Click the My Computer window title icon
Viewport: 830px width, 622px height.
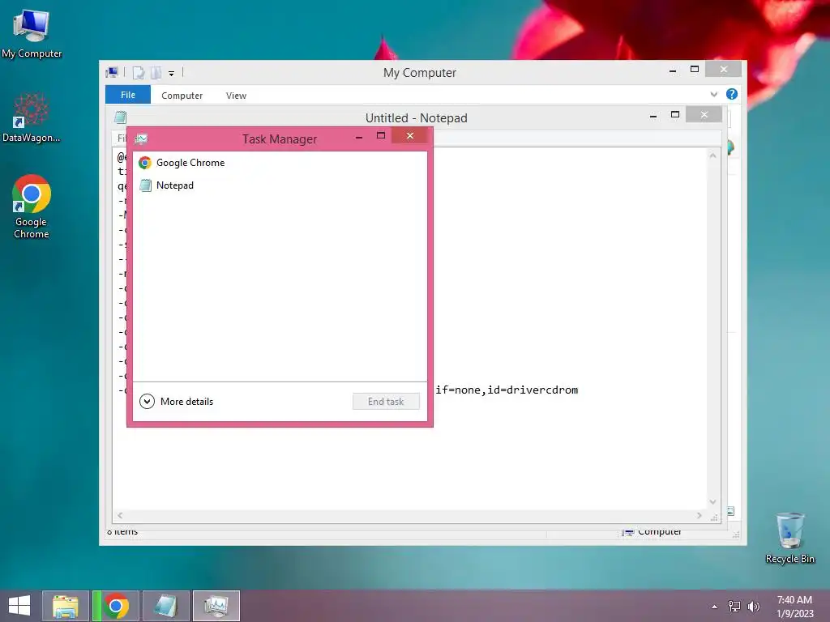[112, 72]
